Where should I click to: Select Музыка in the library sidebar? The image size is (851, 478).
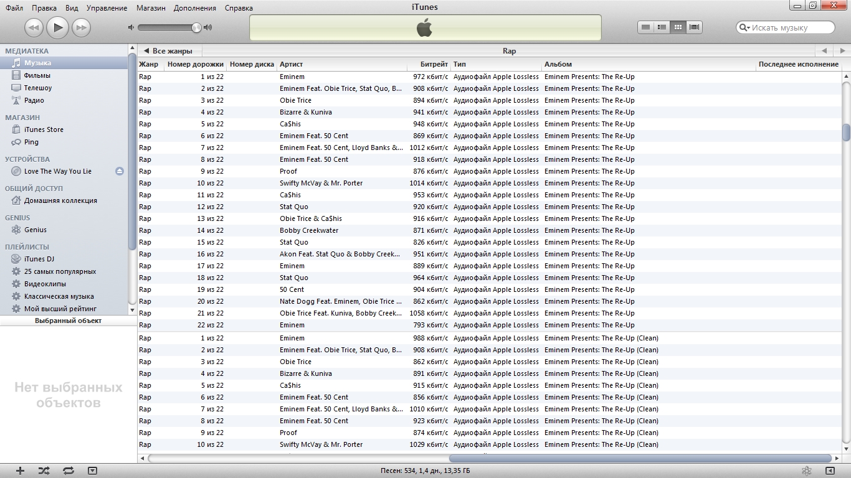tap(64, 63)
